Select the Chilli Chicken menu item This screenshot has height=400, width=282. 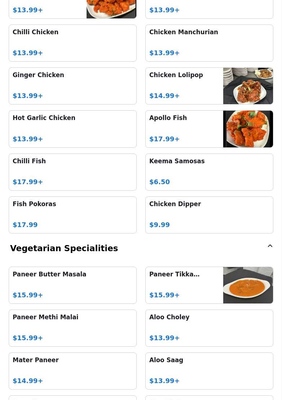pos(73,43)
